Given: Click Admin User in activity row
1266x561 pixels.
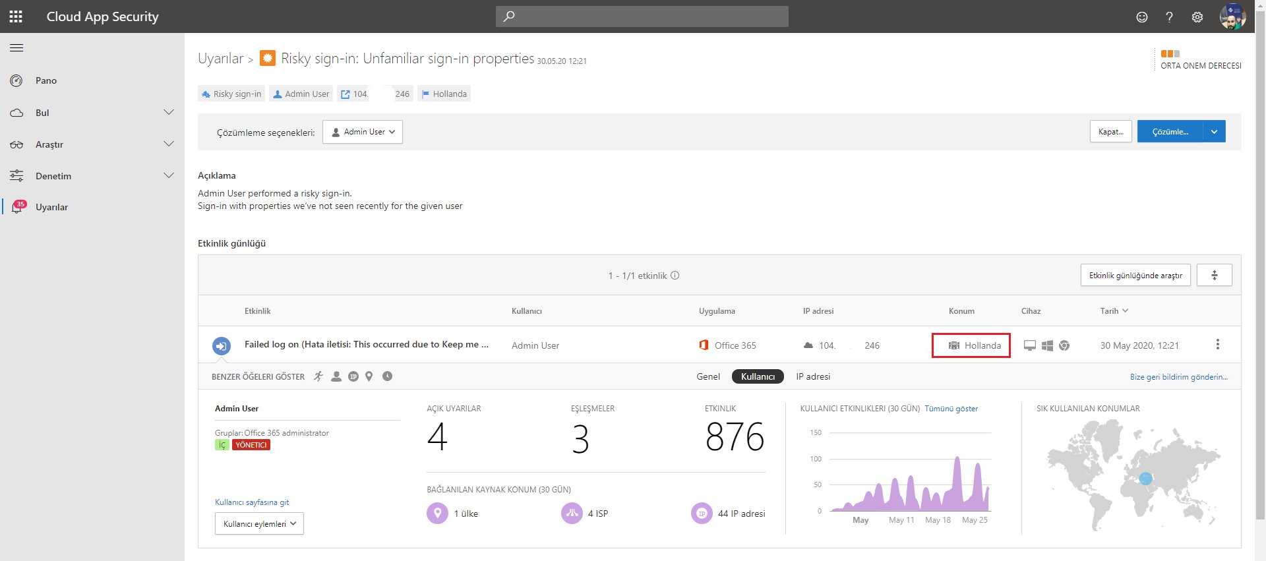Looking at the screenshot, I should coord(535,345).
